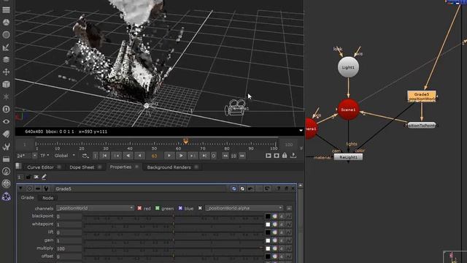Image resolution: width=467 pixels, height=263 pixels.
Task: Open the TF playback mode dropdown
Action: 45,156
